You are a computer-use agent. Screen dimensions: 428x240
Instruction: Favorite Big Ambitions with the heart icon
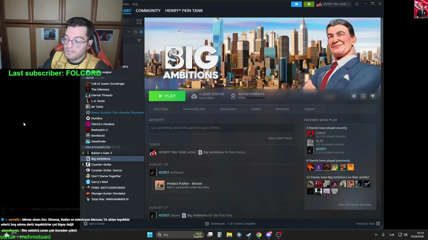(372, 96)
